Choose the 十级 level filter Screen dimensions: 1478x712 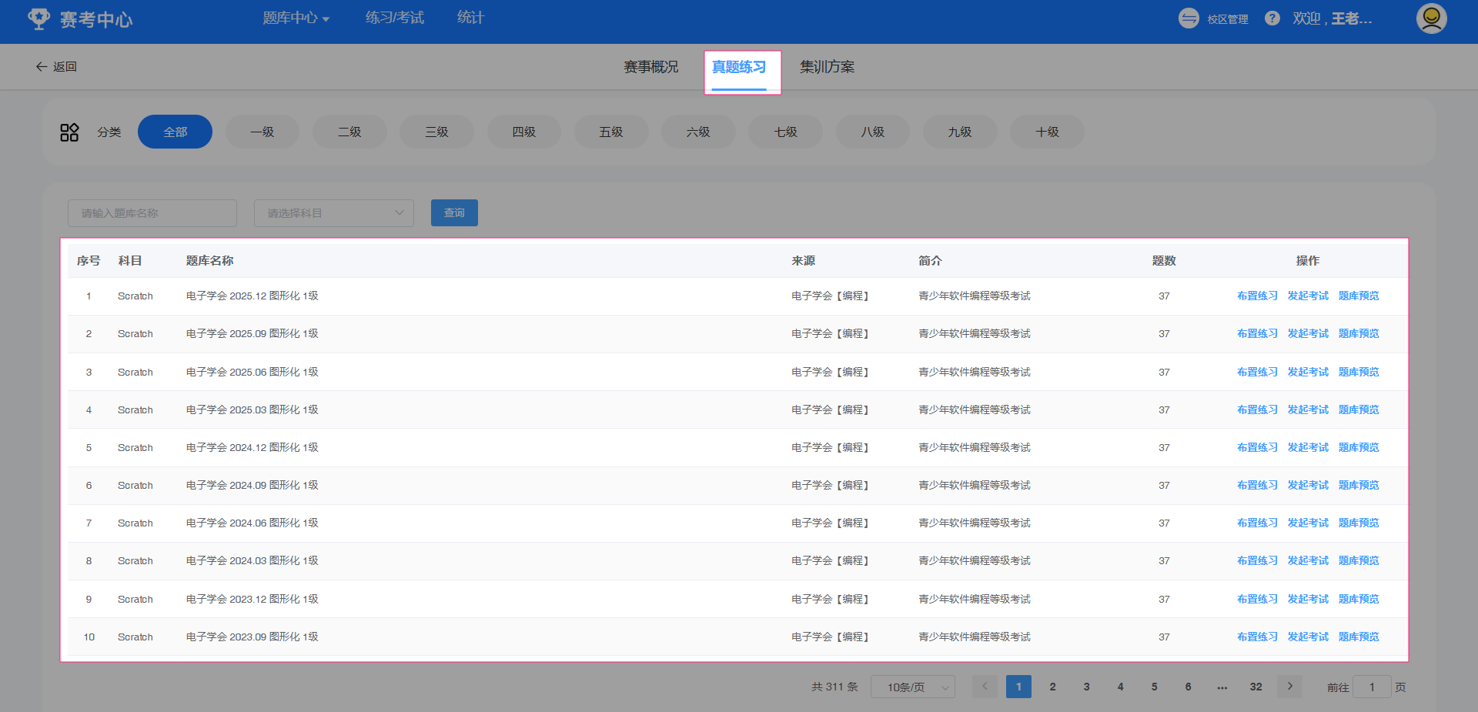(x=1047, y=132)
